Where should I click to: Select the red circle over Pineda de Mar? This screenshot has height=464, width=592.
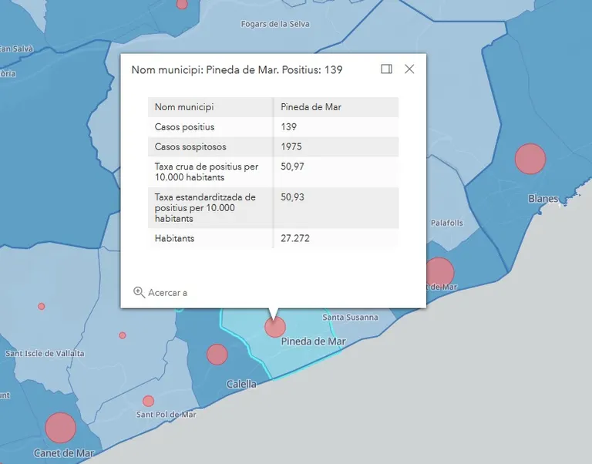pyautogui.click(x=275, y=327)
